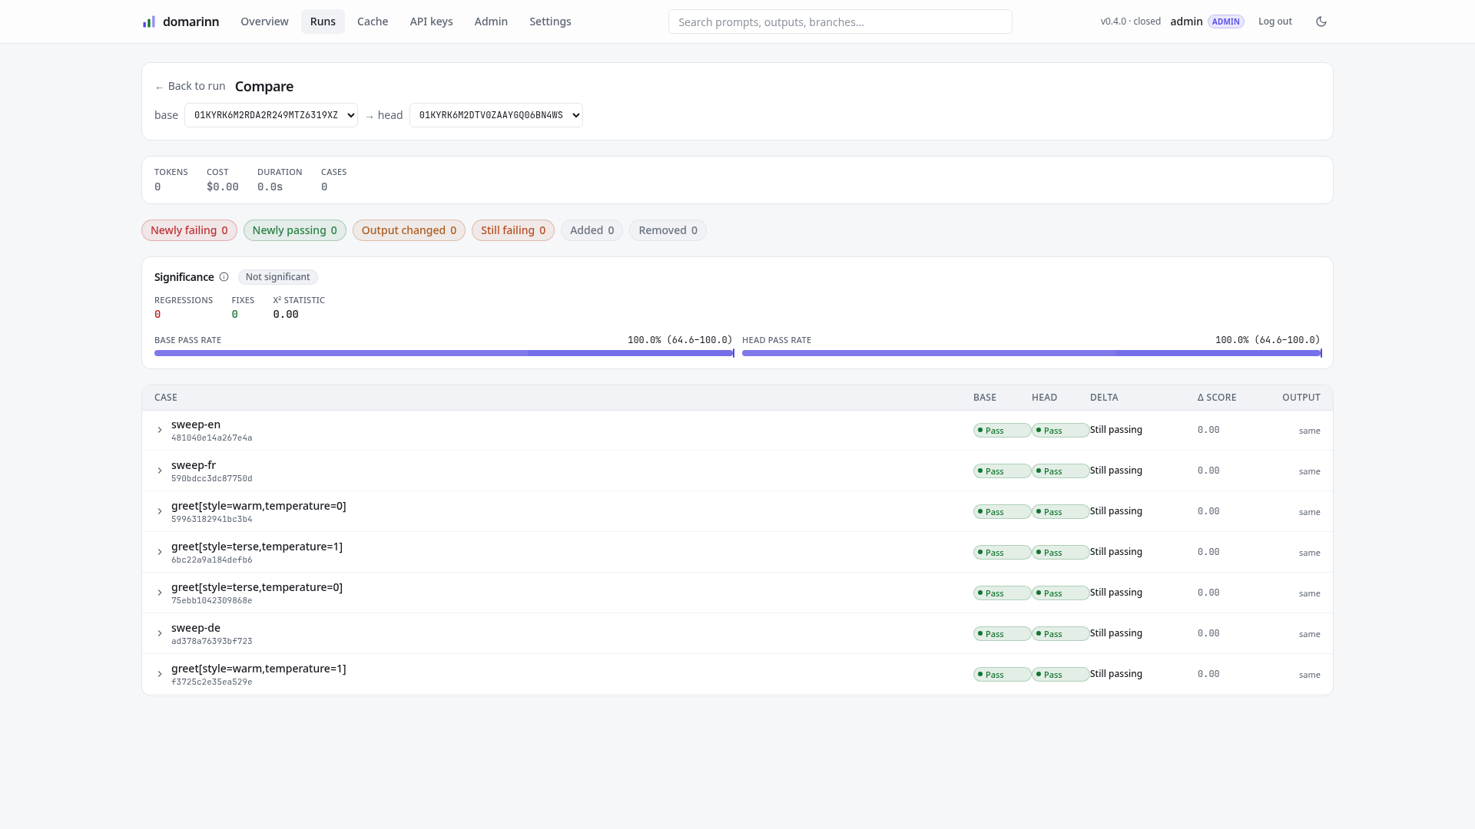Click the Log out link
Screen dimensions: 1475x829
(1275, 21)
